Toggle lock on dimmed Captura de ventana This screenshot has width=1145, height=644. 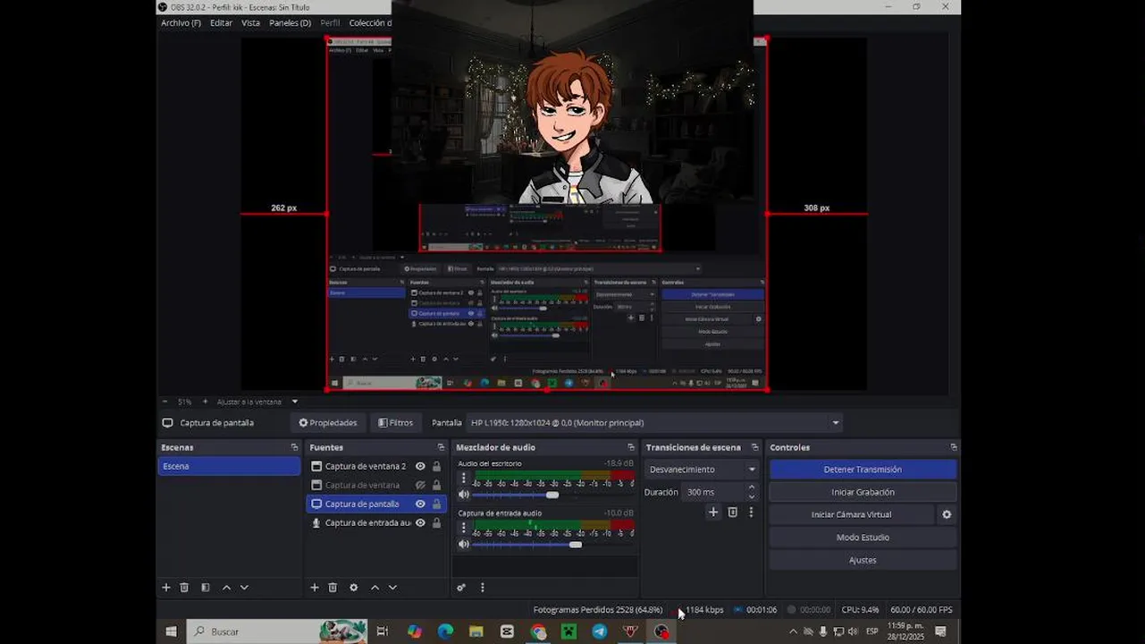click(x=436, y=485)
